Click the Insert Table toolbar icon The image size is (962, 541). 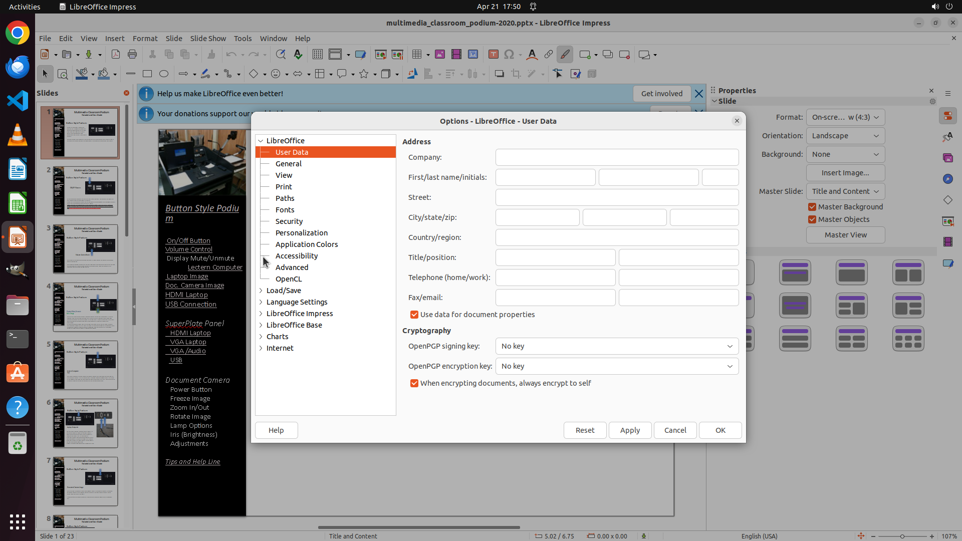[x=417, y=55]
